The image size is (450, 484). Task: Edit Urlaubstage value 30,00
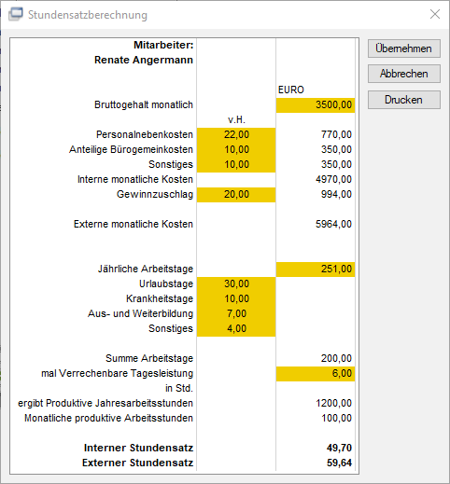pos(236,283)
